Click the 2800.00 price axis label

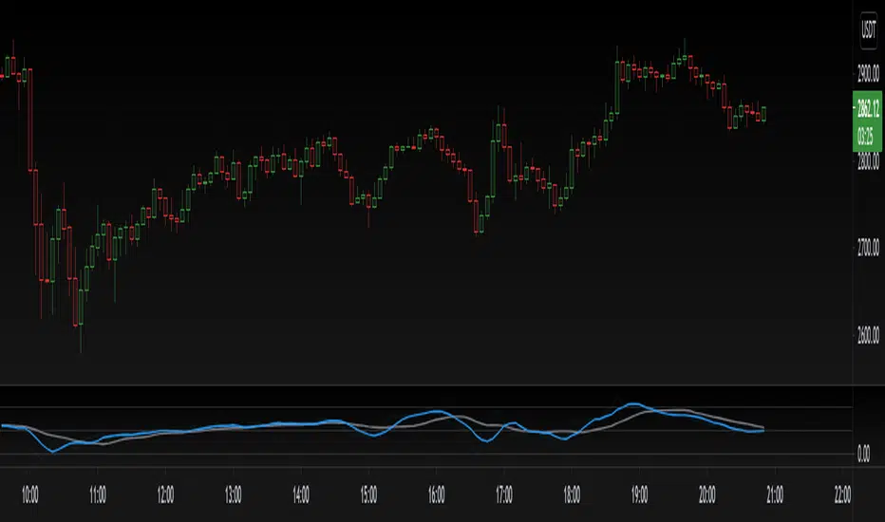(868, 161)
